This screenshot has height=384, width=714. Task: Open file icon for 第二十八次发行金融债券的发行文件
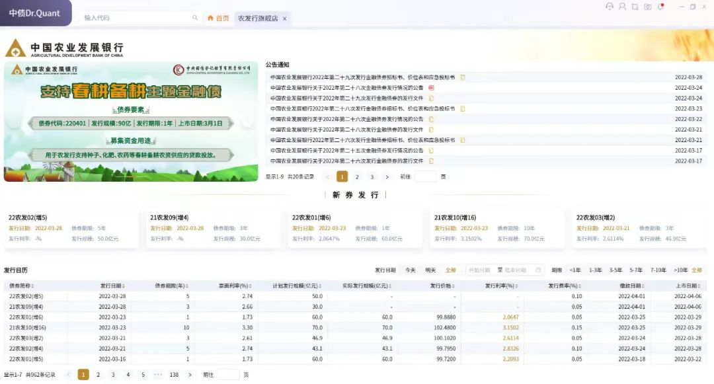431,130
